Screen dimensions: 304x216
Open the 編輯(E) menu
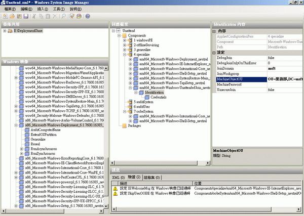point(26,9)
